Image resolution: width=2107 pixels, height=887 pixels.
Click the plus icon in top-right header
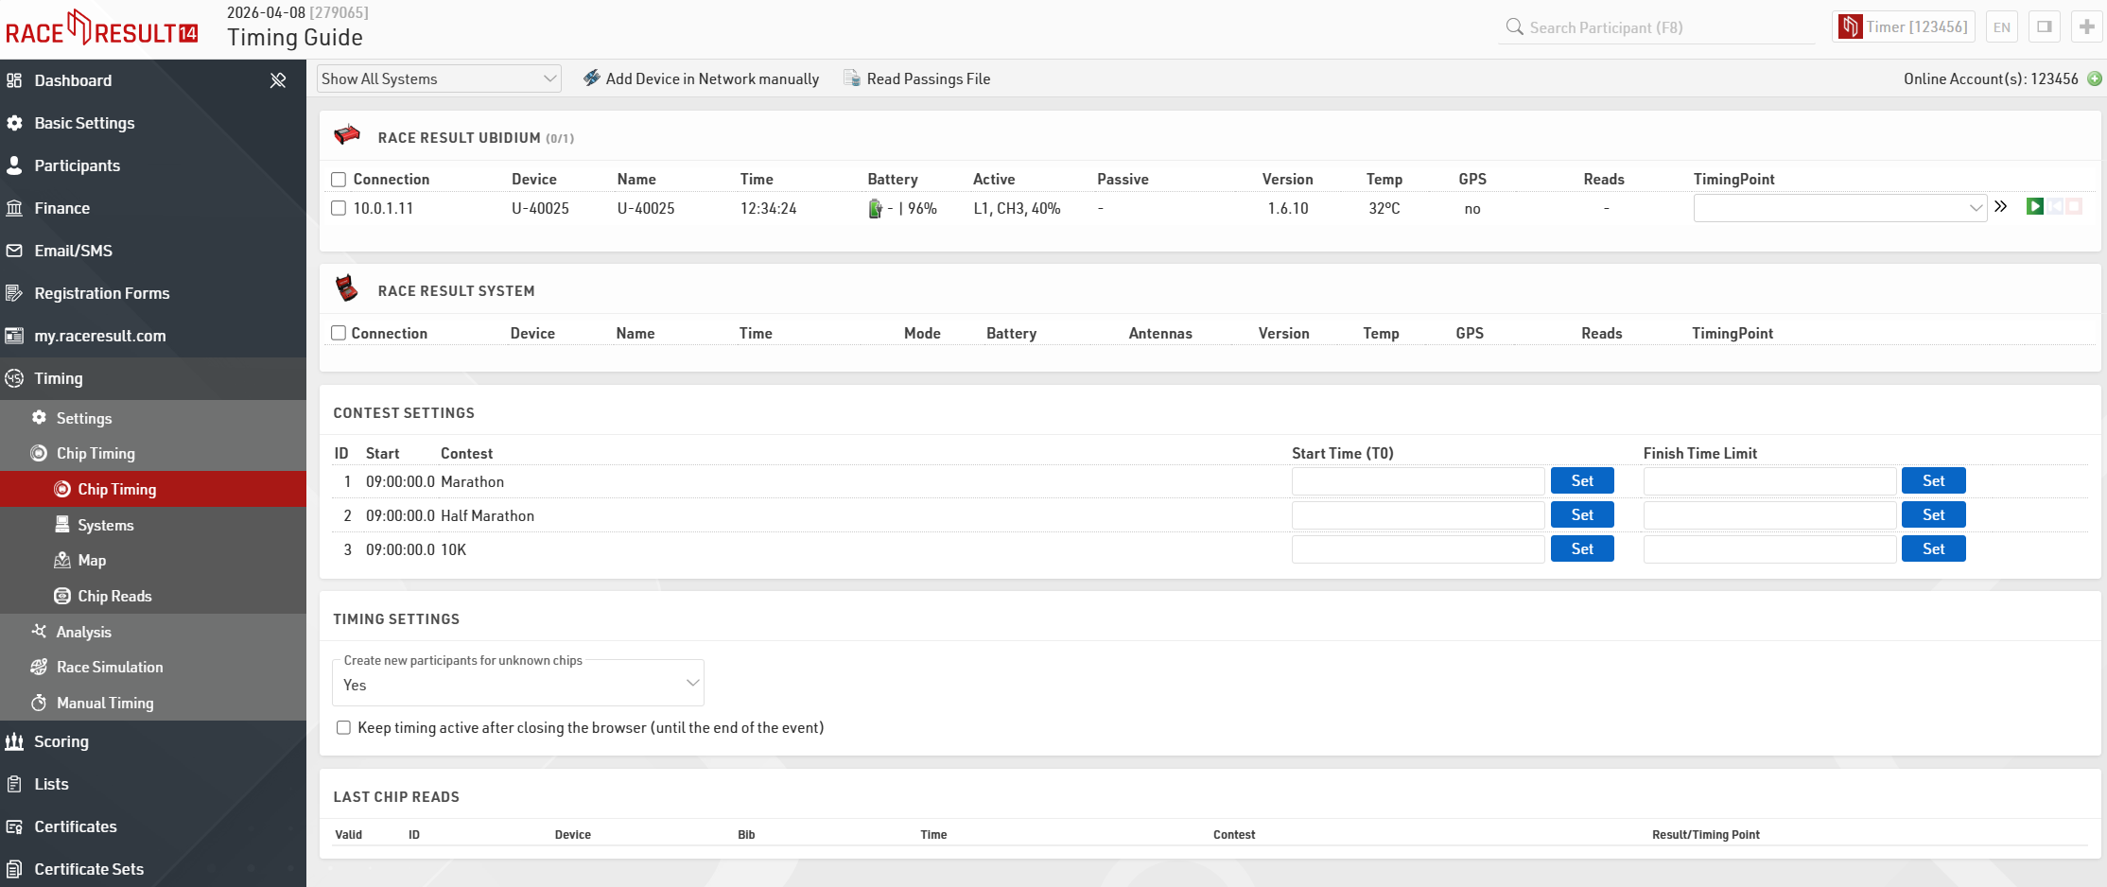point(2085,27)
